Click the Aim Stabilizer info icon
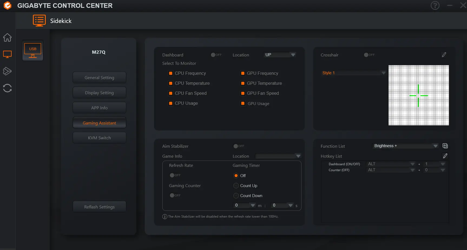 coord(165,217)
